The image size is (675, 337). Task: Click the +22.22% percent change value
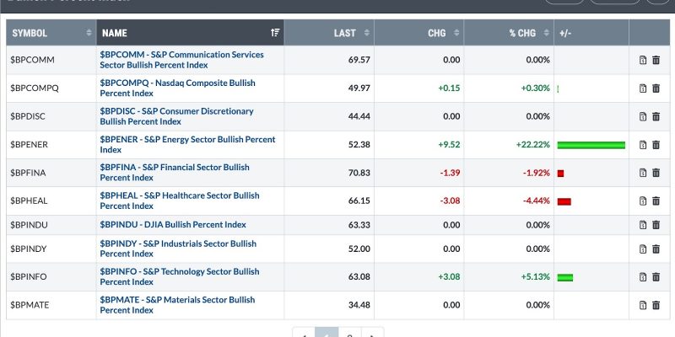533,145
